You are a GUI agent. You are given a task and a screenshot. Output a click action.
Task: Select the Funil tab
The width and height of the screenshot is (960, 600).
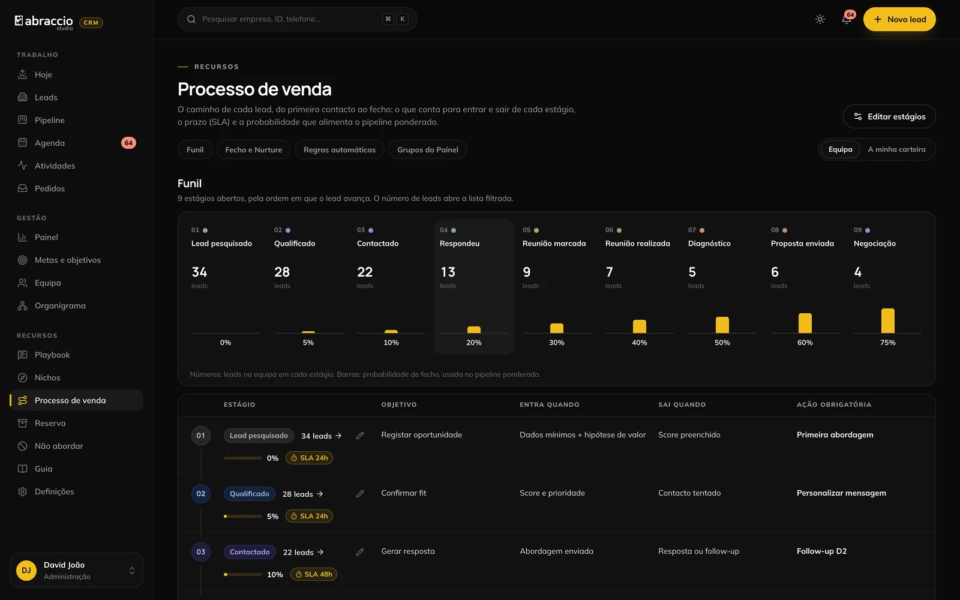click(x=195, y=149)
